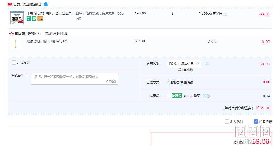Click the 198.00 unit price text
Image resolution: width=273 pixels, height=146 pixels.
(140, 13)
